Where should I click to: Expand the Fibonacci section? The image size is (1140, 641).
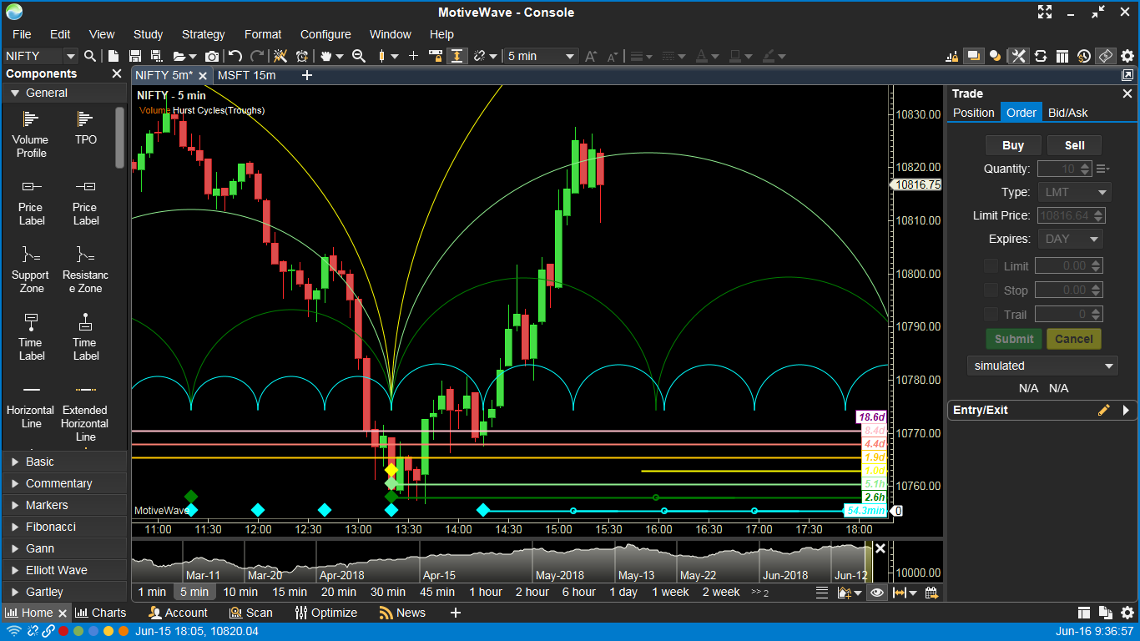pyautogui.click(x=63, y=527)
